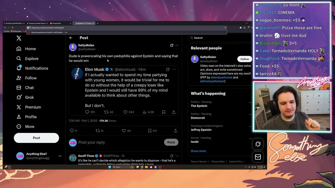This screenshot has height=188, width=335.
Task: Open trending topic Iwobi
Action: coord(195,142)
